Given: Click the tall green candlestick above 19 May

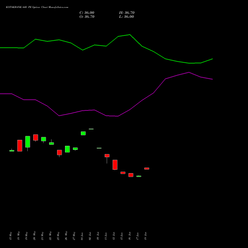Looking at the screenshot, I should (28, 142).
